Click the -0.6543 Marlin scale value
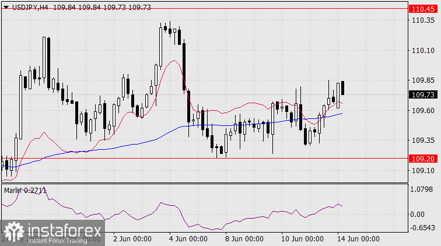 [422, 227]
